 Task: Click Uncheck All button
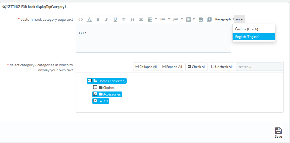coord(222,67)
